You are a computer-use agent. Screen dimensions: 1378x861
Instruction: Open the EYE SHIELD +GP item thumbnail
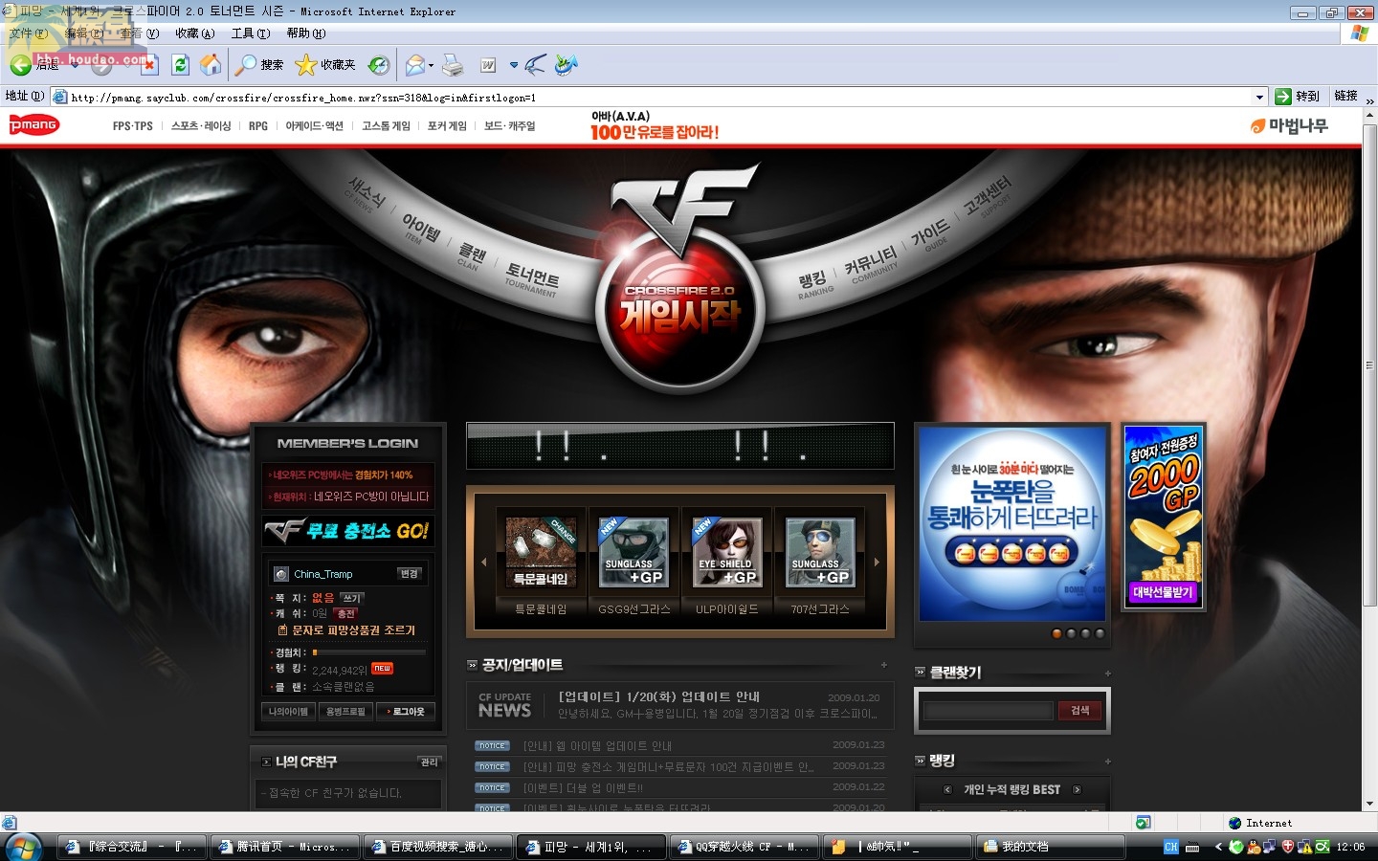(x=726, y=552)
